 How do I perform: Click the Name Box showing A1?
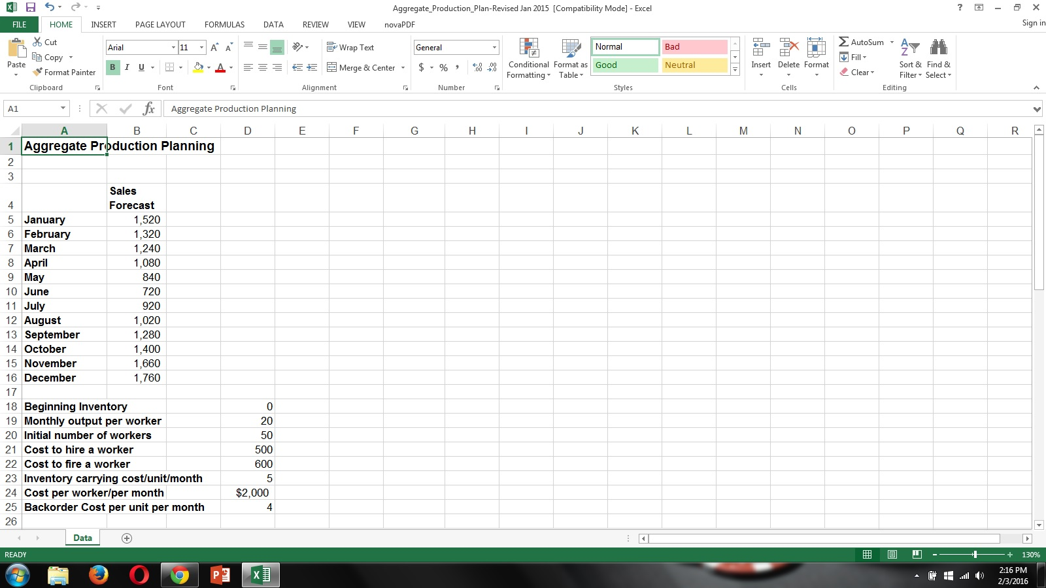[x=33, y=108]
